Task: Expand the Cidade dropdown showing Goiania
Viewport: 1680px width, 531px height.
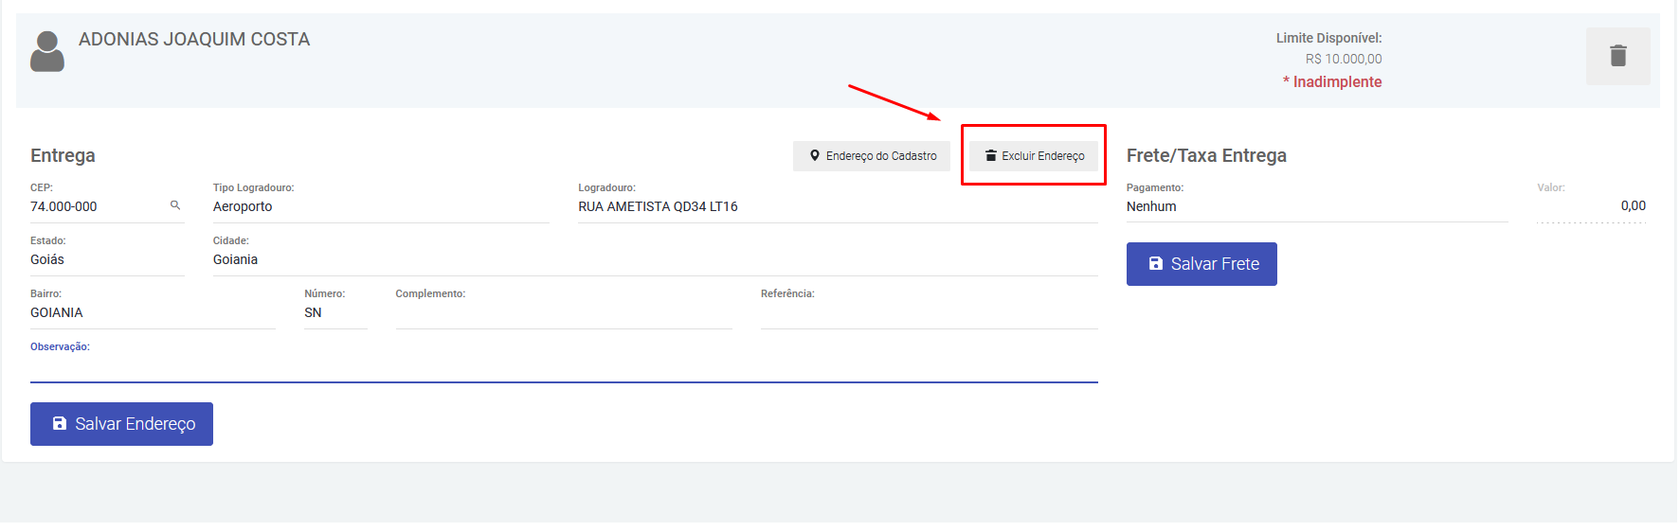Action: 654,260
